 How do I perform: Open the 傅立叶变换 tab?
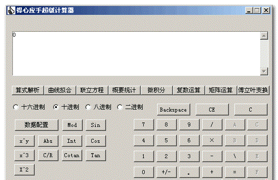pos(253,90)
